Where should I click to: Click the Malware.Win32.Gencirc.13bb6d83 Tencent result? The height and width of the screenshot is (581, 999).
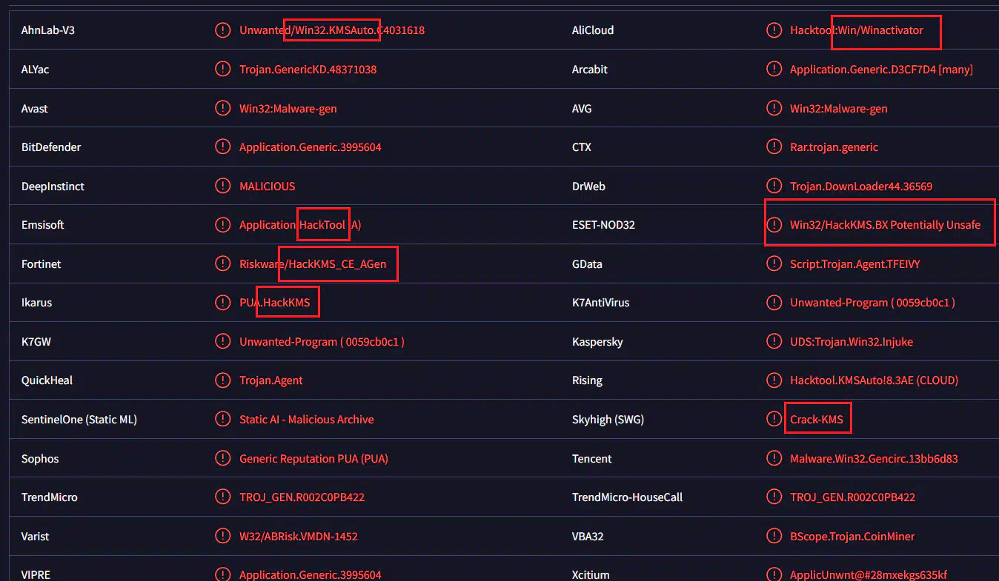tap(874, 459)
